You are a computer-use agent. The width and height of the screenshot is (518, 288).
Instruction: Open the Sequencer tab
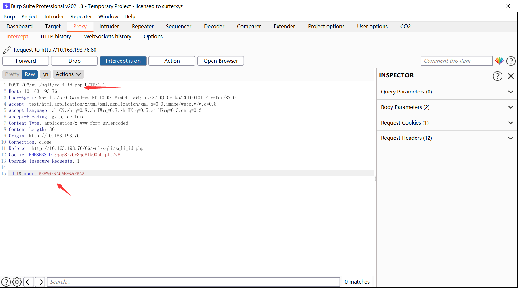coord(179,26)
